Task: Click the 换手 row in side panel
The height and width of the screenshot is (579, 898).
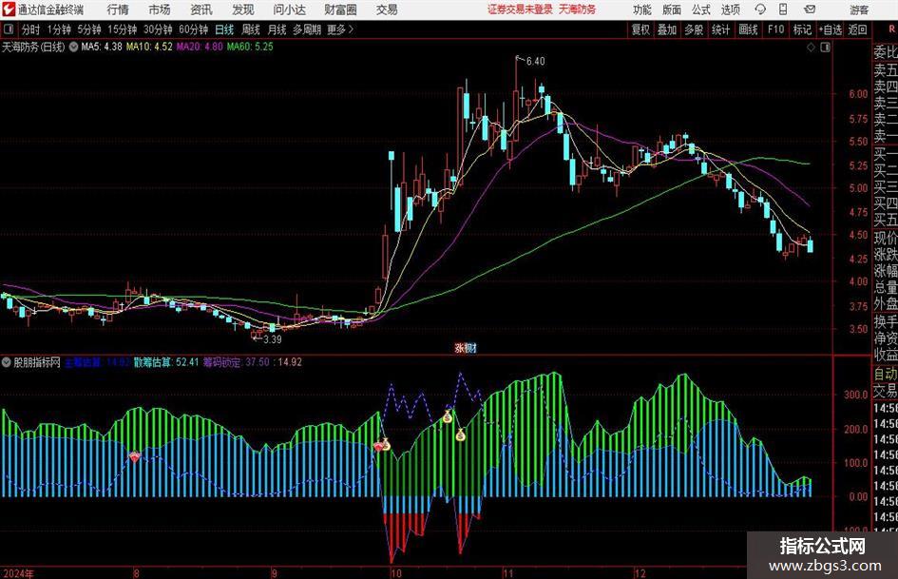Action: point(886,321)
